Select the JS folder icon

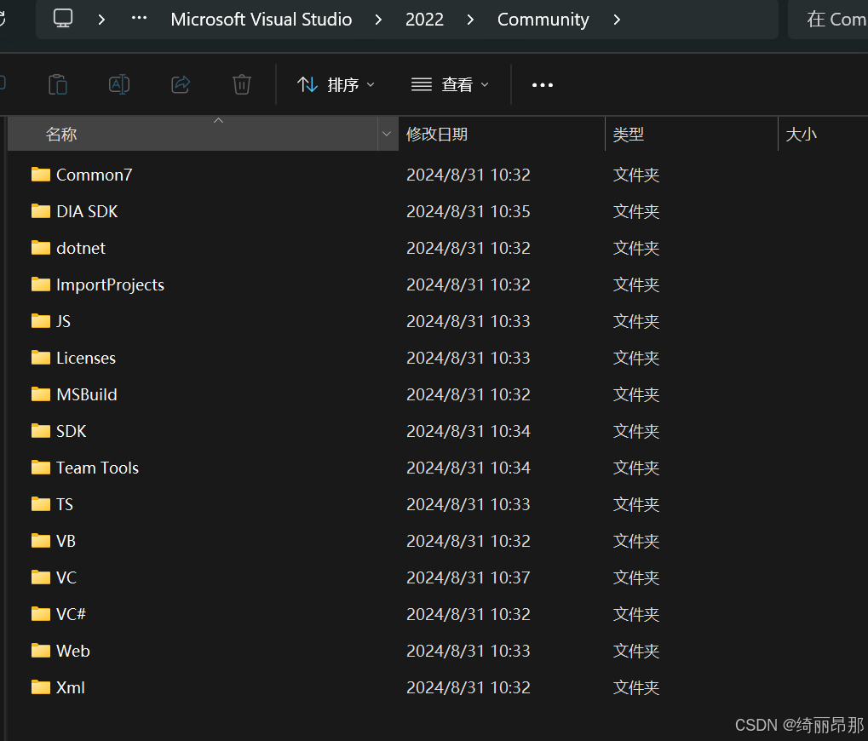coord(41,321)
